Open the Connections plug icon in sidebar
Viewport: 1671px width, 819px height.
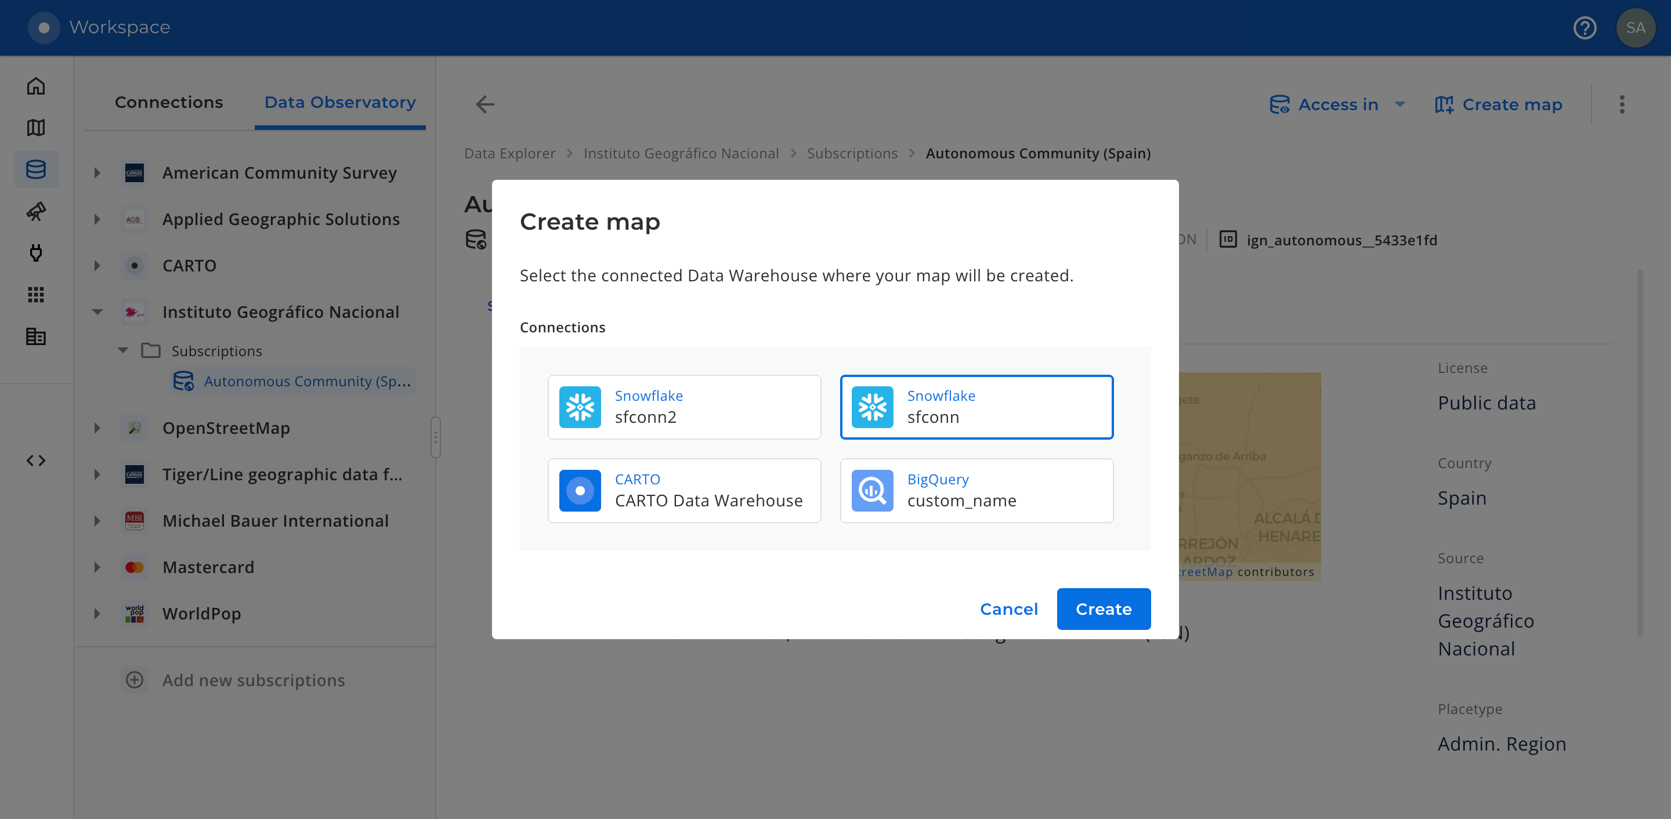(37, 253)
